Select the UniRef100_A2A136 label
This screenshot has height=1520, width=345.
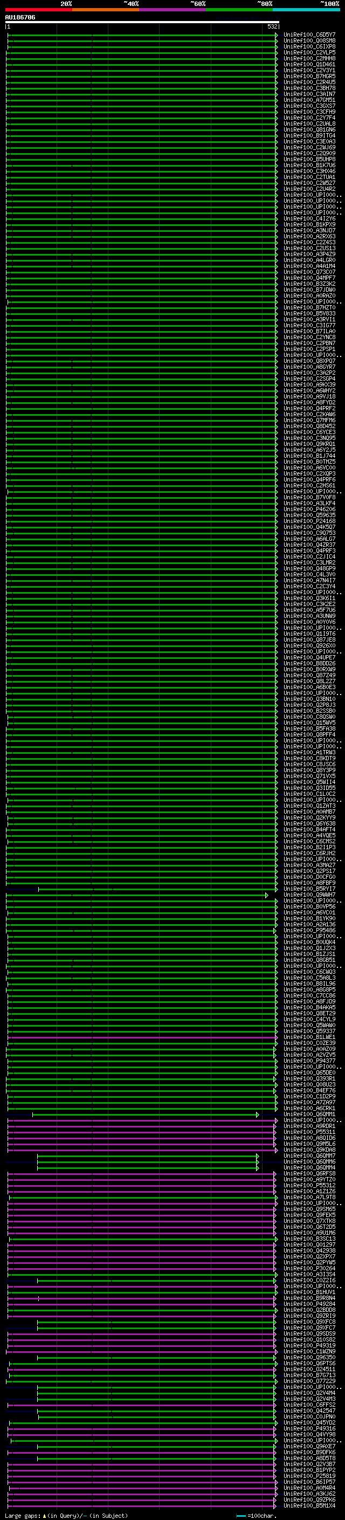pos(309,925)
